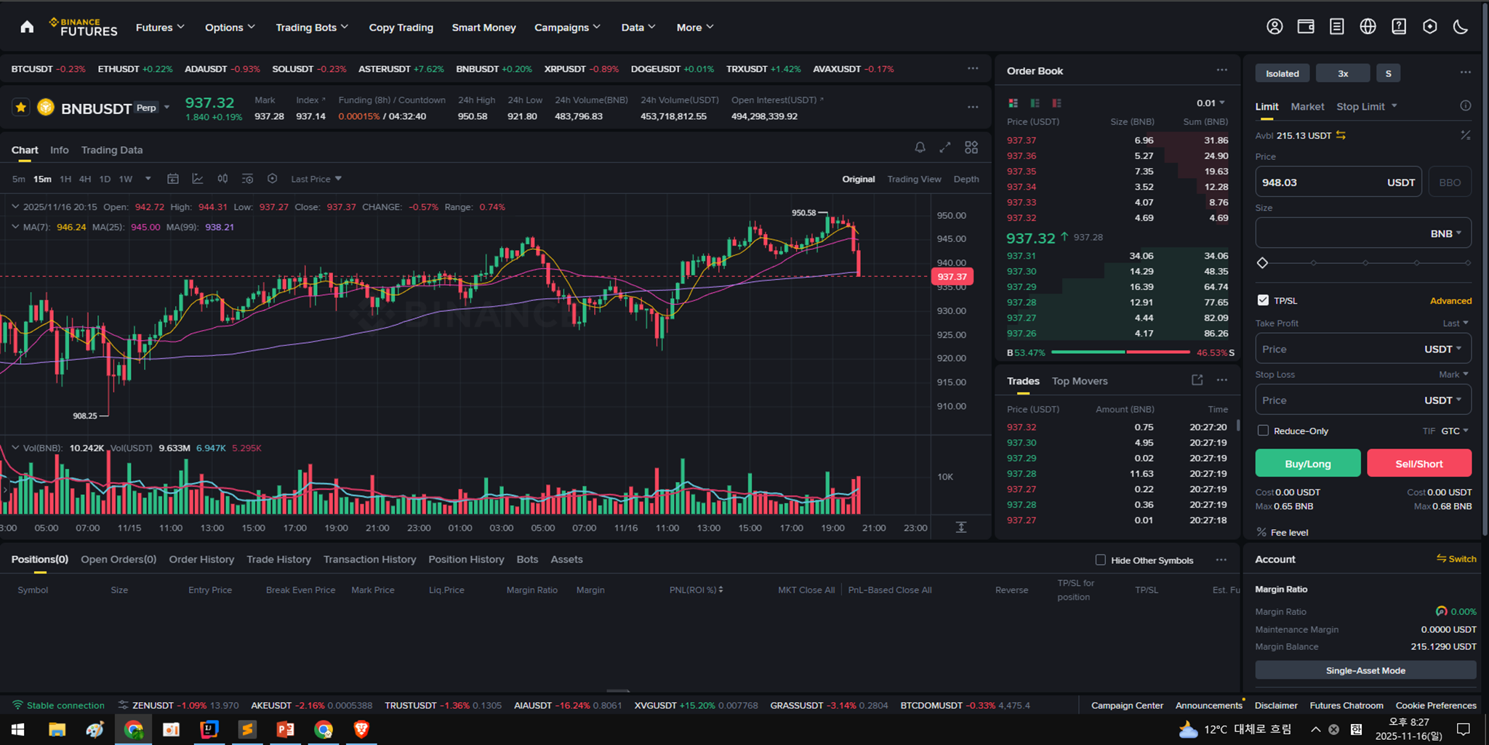Open more timeframes dropdown arrow

[x=148, y=179]
